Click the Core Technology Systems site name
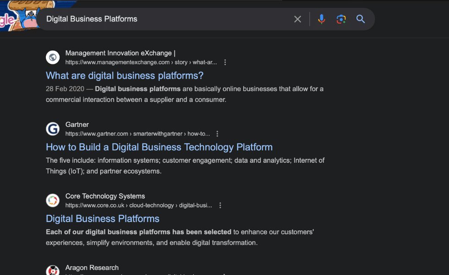449x275 pixels. click(105, 196)
